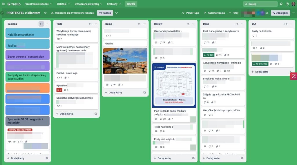Collapse the Todo list

coord(90,24)
